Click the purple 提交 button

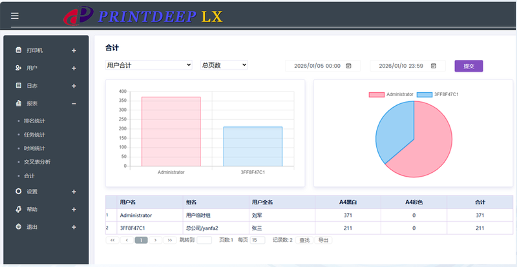click(x=469, y=66)
